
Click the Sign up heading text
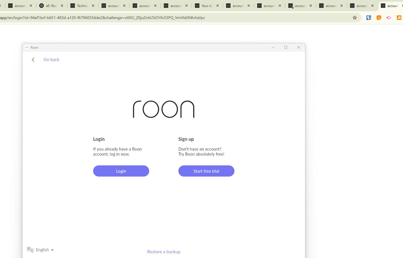(x=186, y=139)
